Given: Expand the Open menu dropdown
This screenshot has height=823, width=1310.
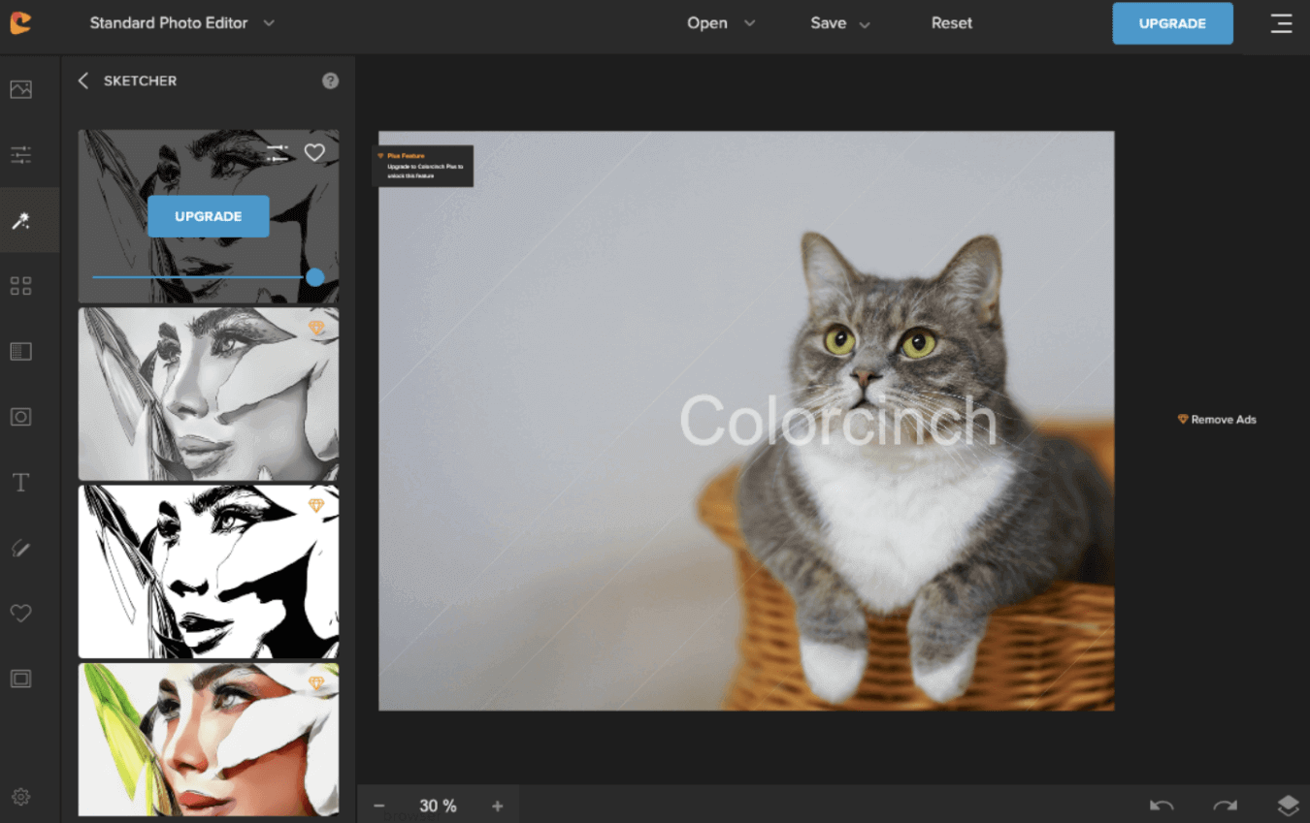Looking at the screenshot, I should tap(720, 23).
